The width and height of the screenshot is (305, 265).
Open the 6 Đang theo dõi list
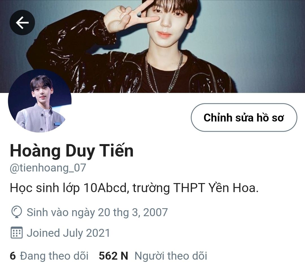[x=49, y=256]
